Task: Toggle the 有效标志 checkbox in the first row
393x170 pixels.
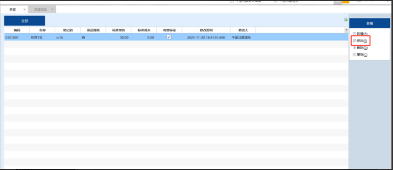Action: pyautogui.click(x=169, y=37)
